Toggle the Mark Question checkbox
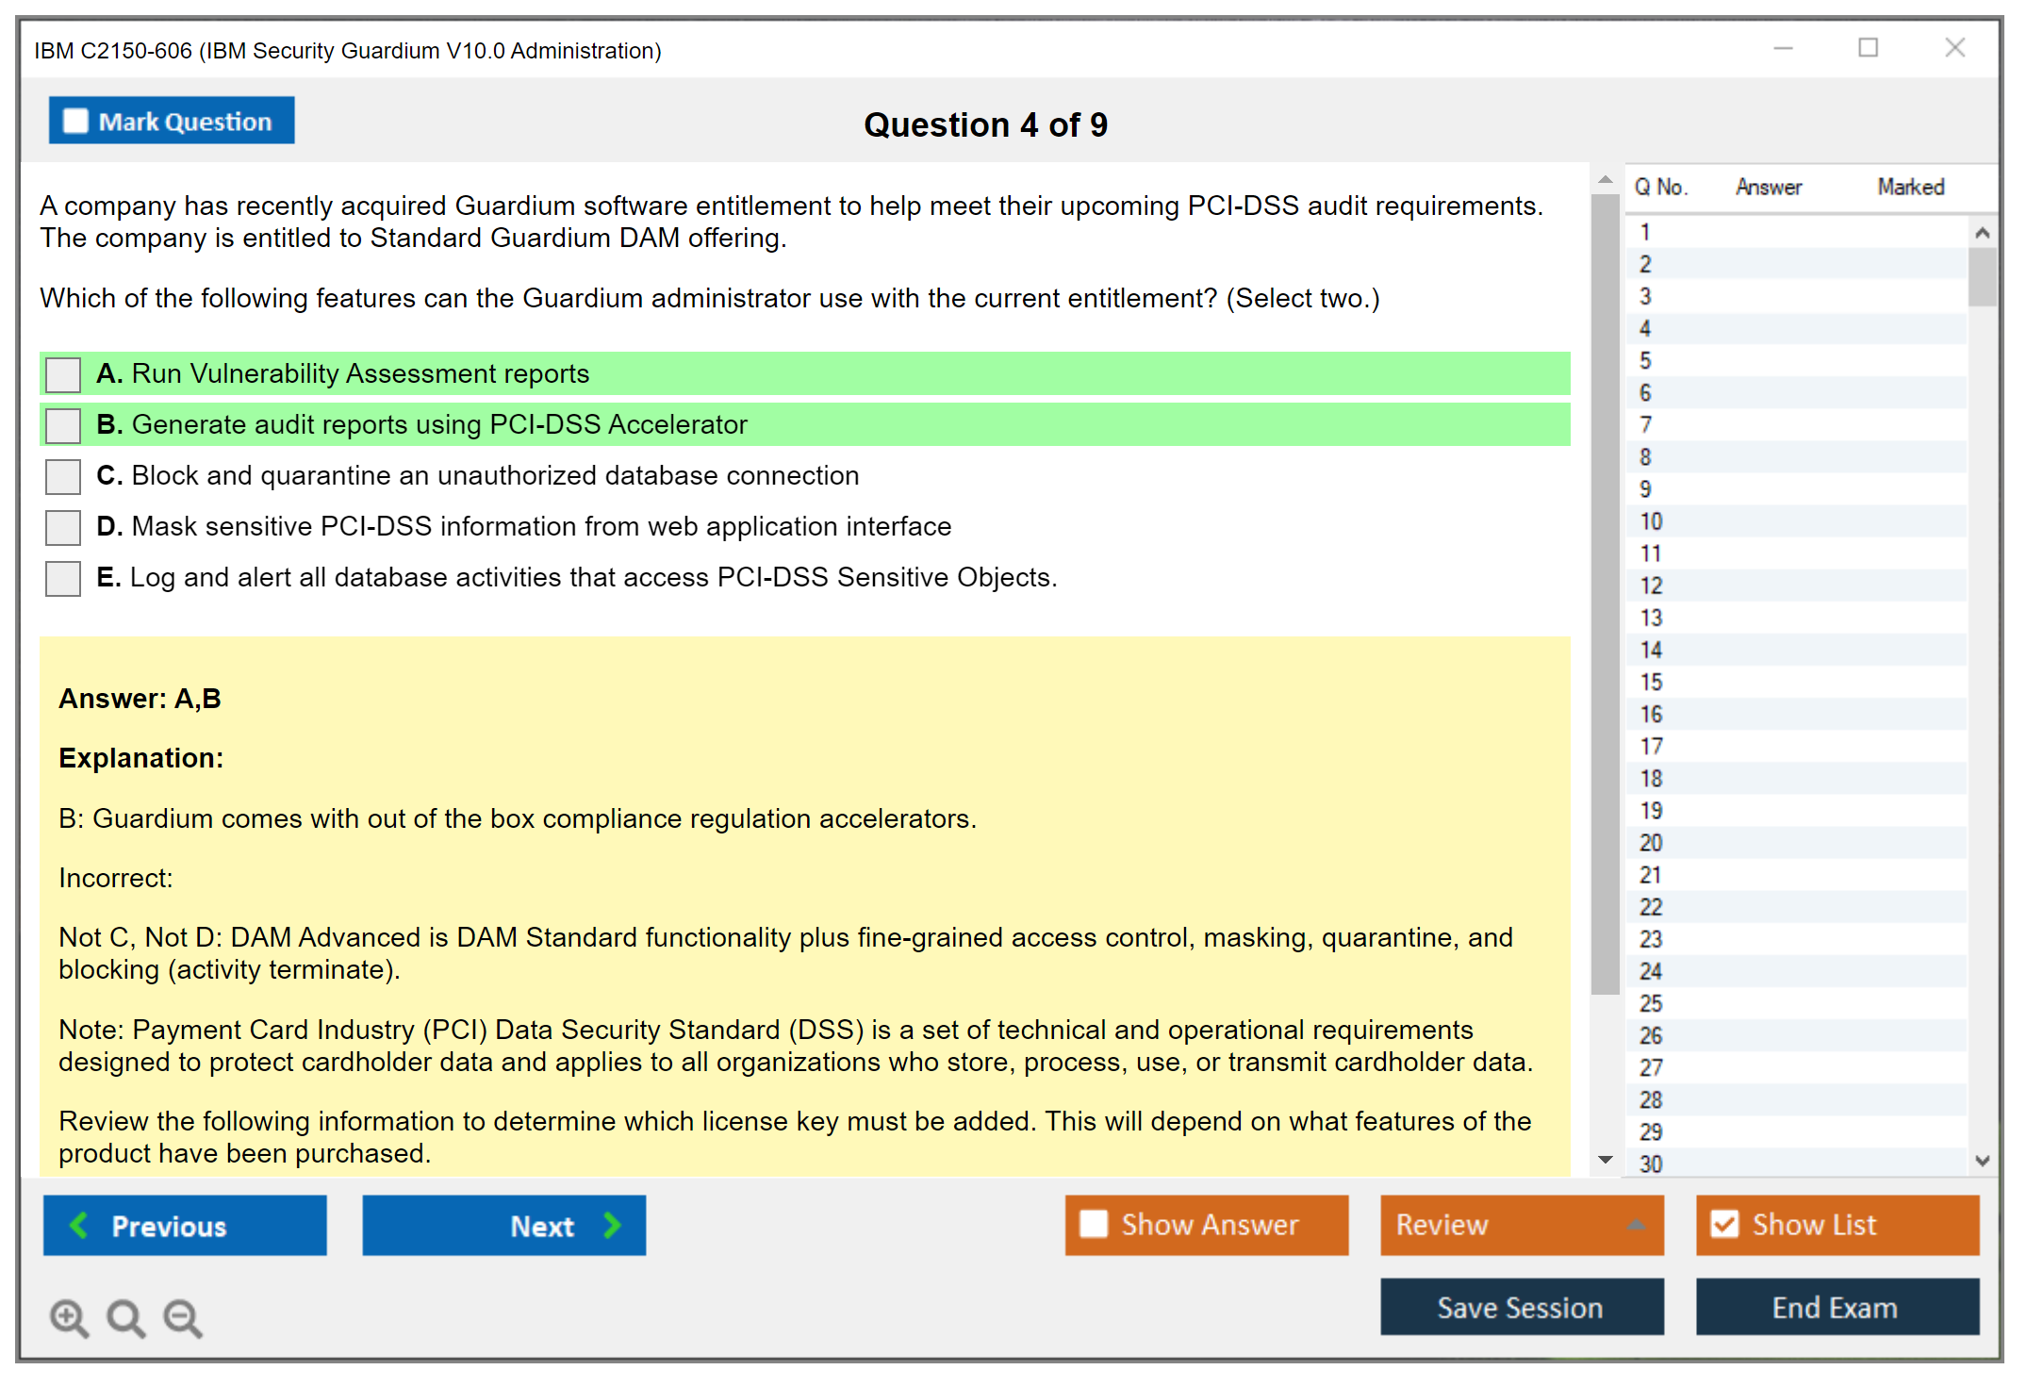This screenshot has height=1386, width=2027. pos(75,121)
